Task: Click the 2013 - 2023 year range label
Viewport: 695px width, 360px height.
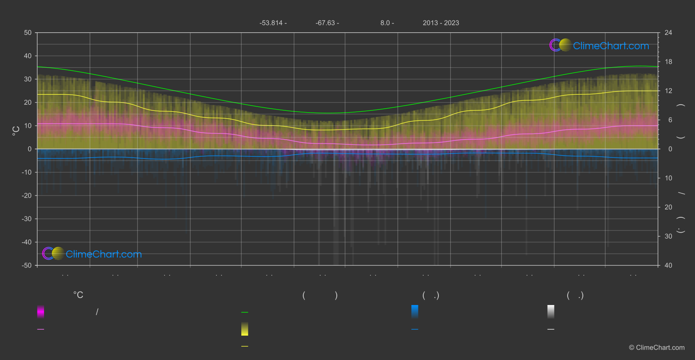Action: pyautogui.click(x=441, y=23)
